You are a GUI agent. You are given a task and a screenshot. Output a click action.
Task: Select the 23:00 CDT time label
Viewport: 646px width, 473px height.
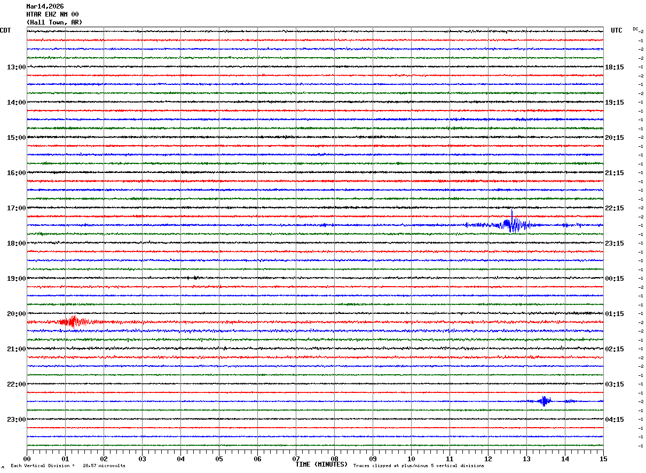click(x=17, y=420)
